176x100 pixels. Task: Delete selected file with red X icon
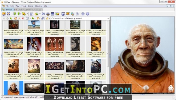(x=23, y=18)
